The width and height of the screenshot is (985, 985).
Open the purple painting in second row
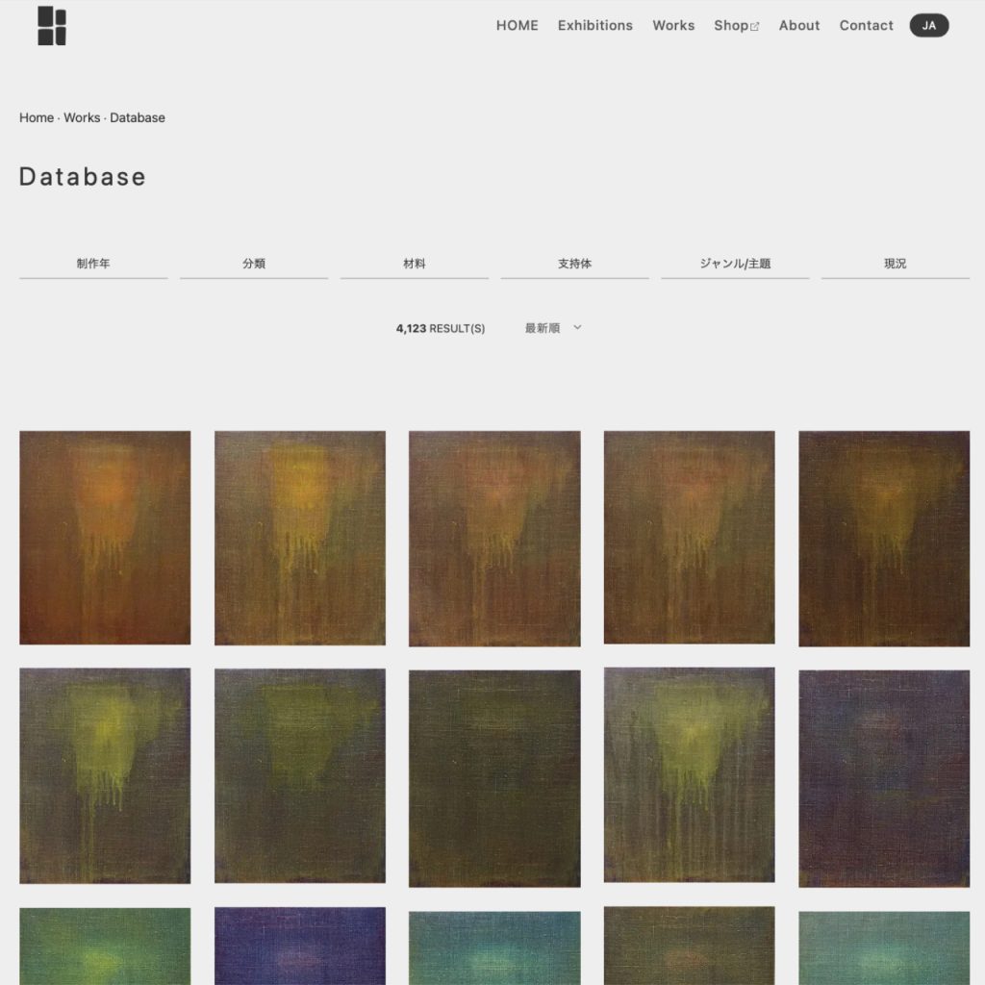pos(884,778)
